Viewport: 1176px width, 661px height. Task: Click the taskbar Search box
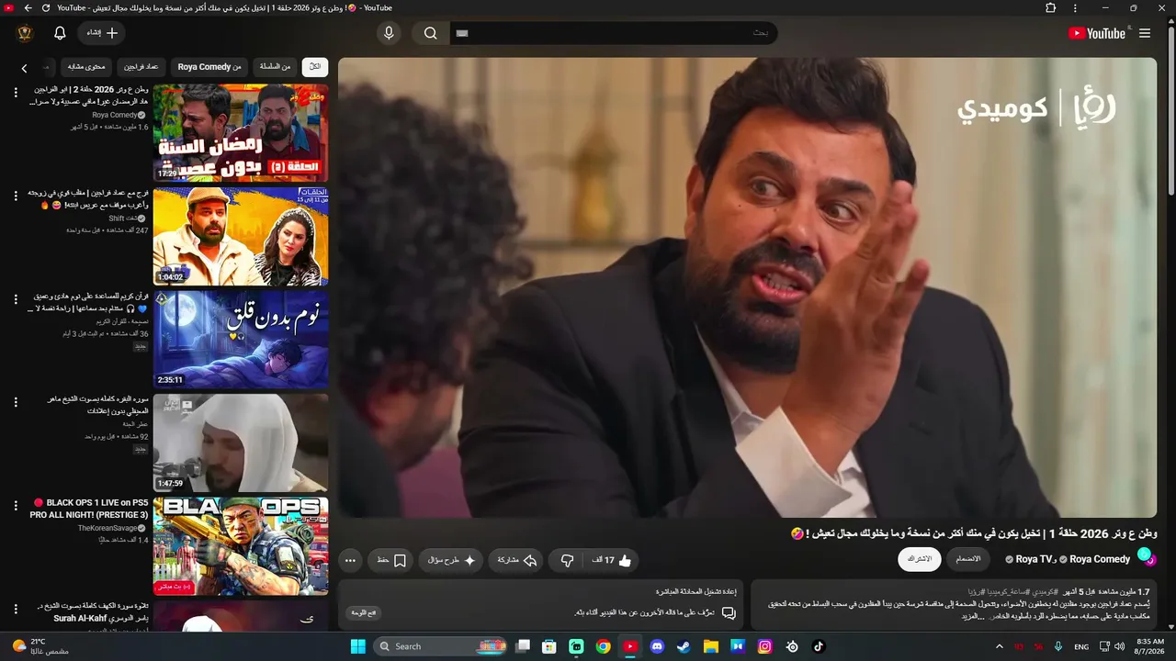(442, 646)
